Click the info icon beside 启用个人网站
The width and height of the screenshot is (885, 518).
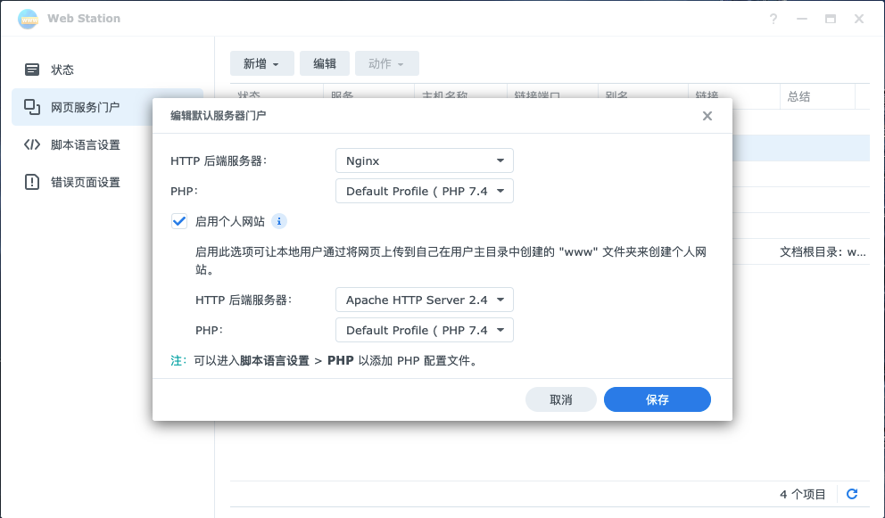279,221
